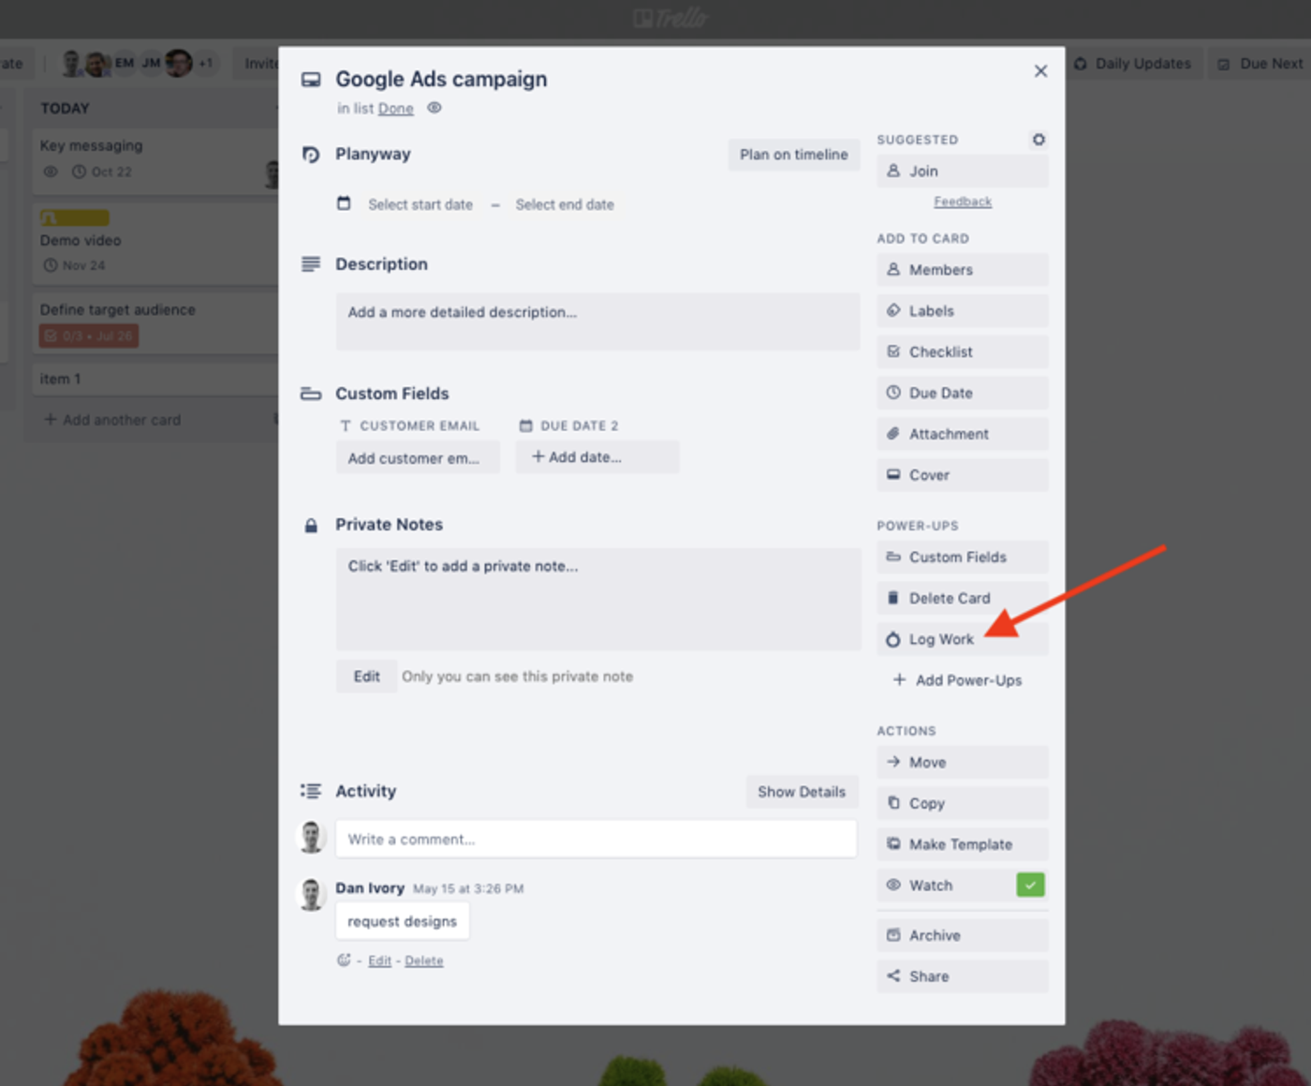Add customer email field value

(418, 458)
